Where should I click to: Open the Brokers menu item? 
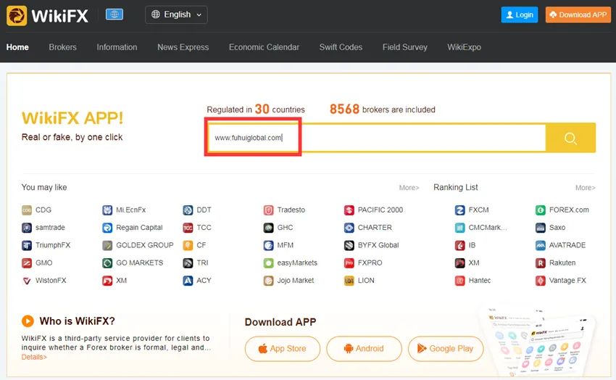62,47
